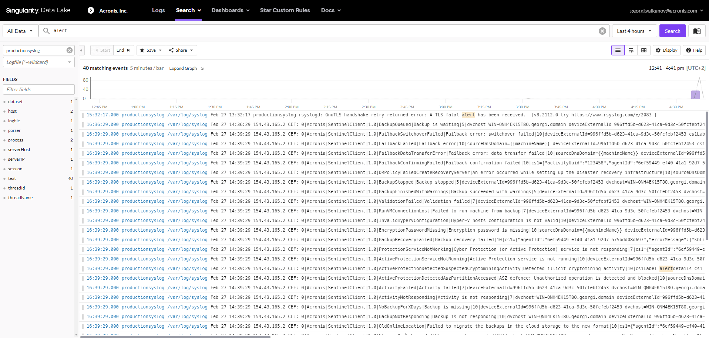
Task: Open the Share dropdown arrow
Action: point(192,50)
